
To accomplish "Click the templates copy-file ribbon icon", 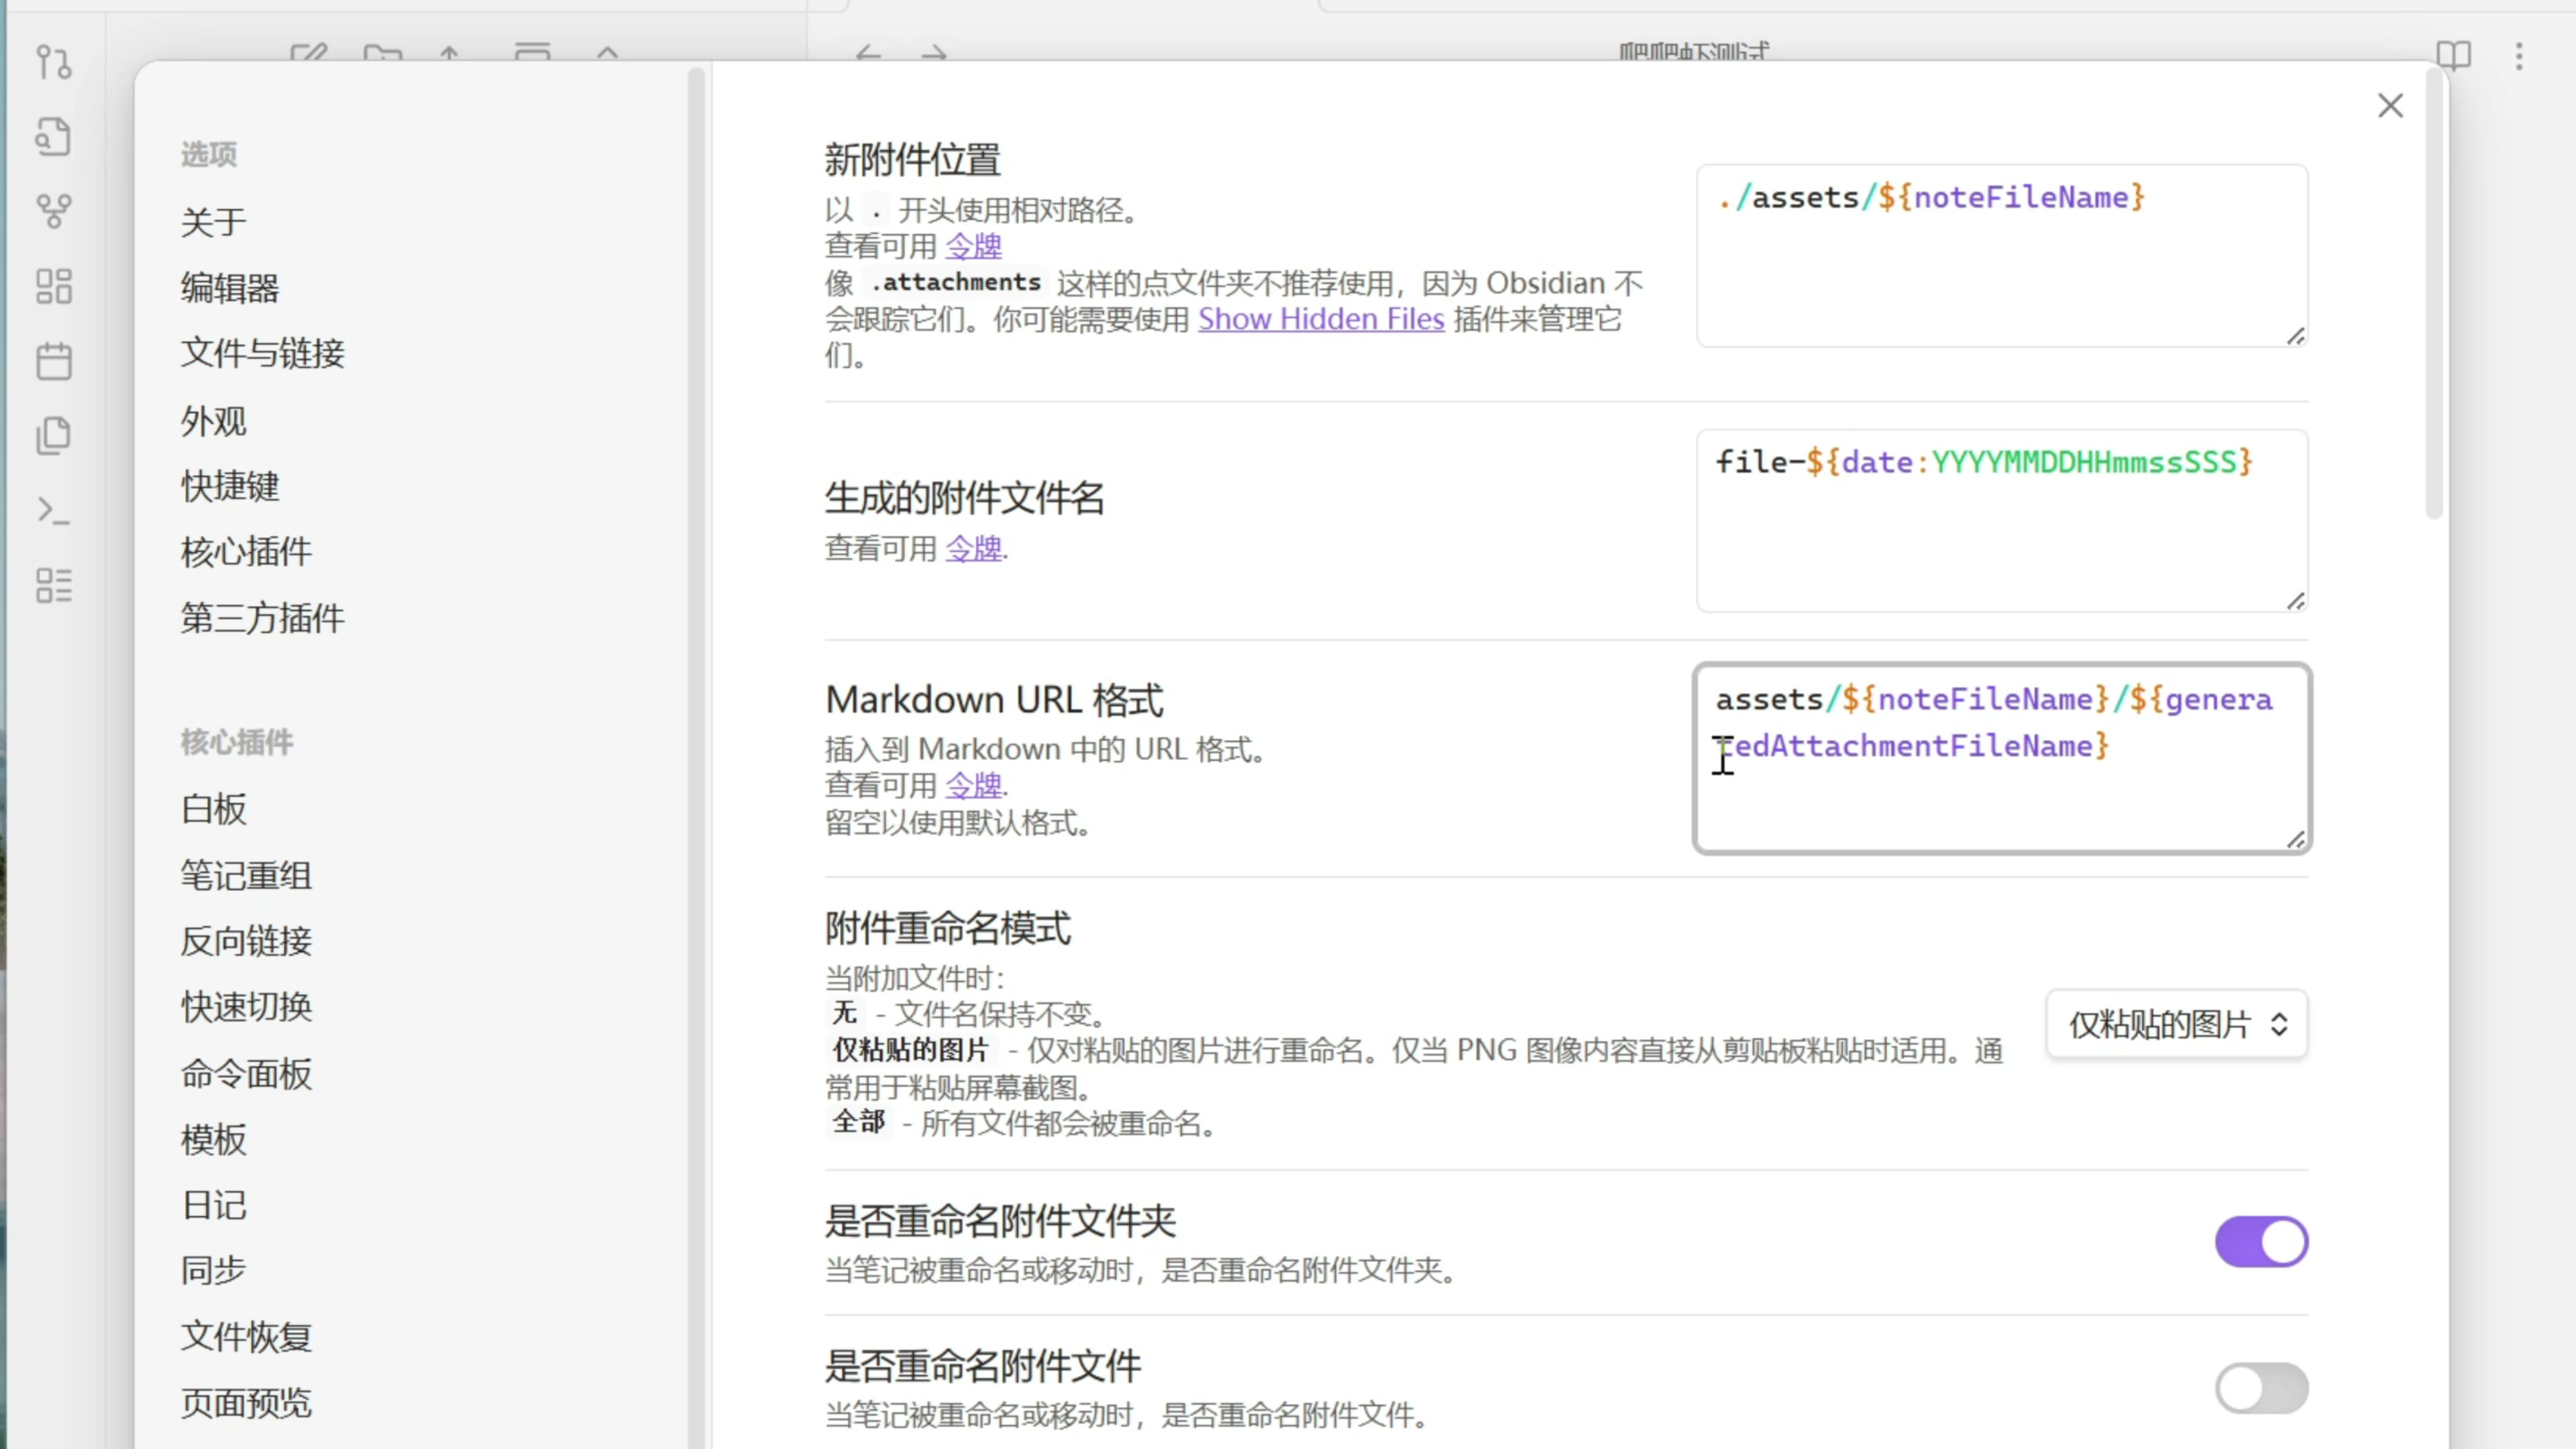I will [x=54, y=436].
